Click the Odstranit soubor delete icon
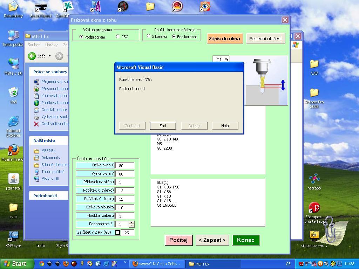 (x=36, y=124)
